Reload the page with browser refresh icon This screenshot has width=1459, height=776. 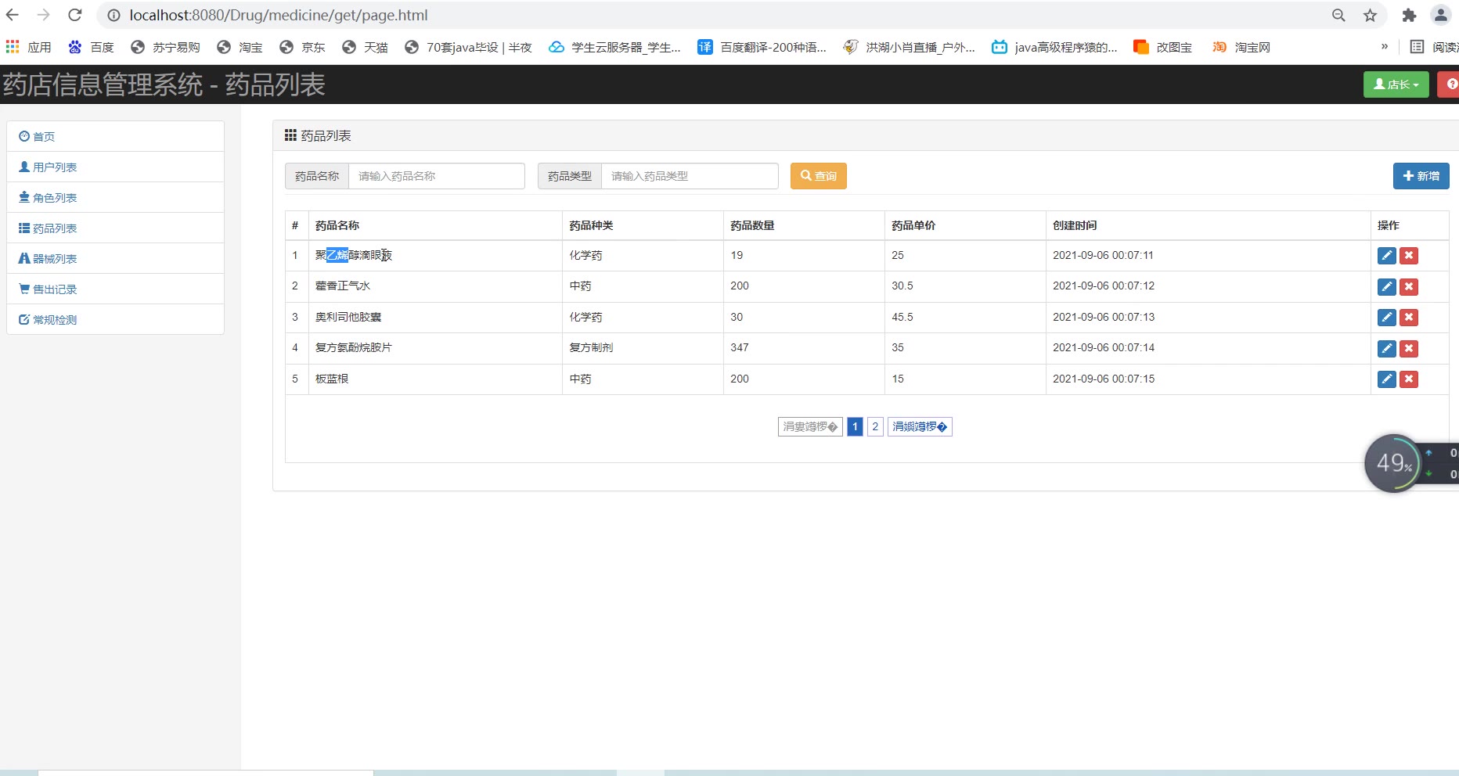click(75, 15)
